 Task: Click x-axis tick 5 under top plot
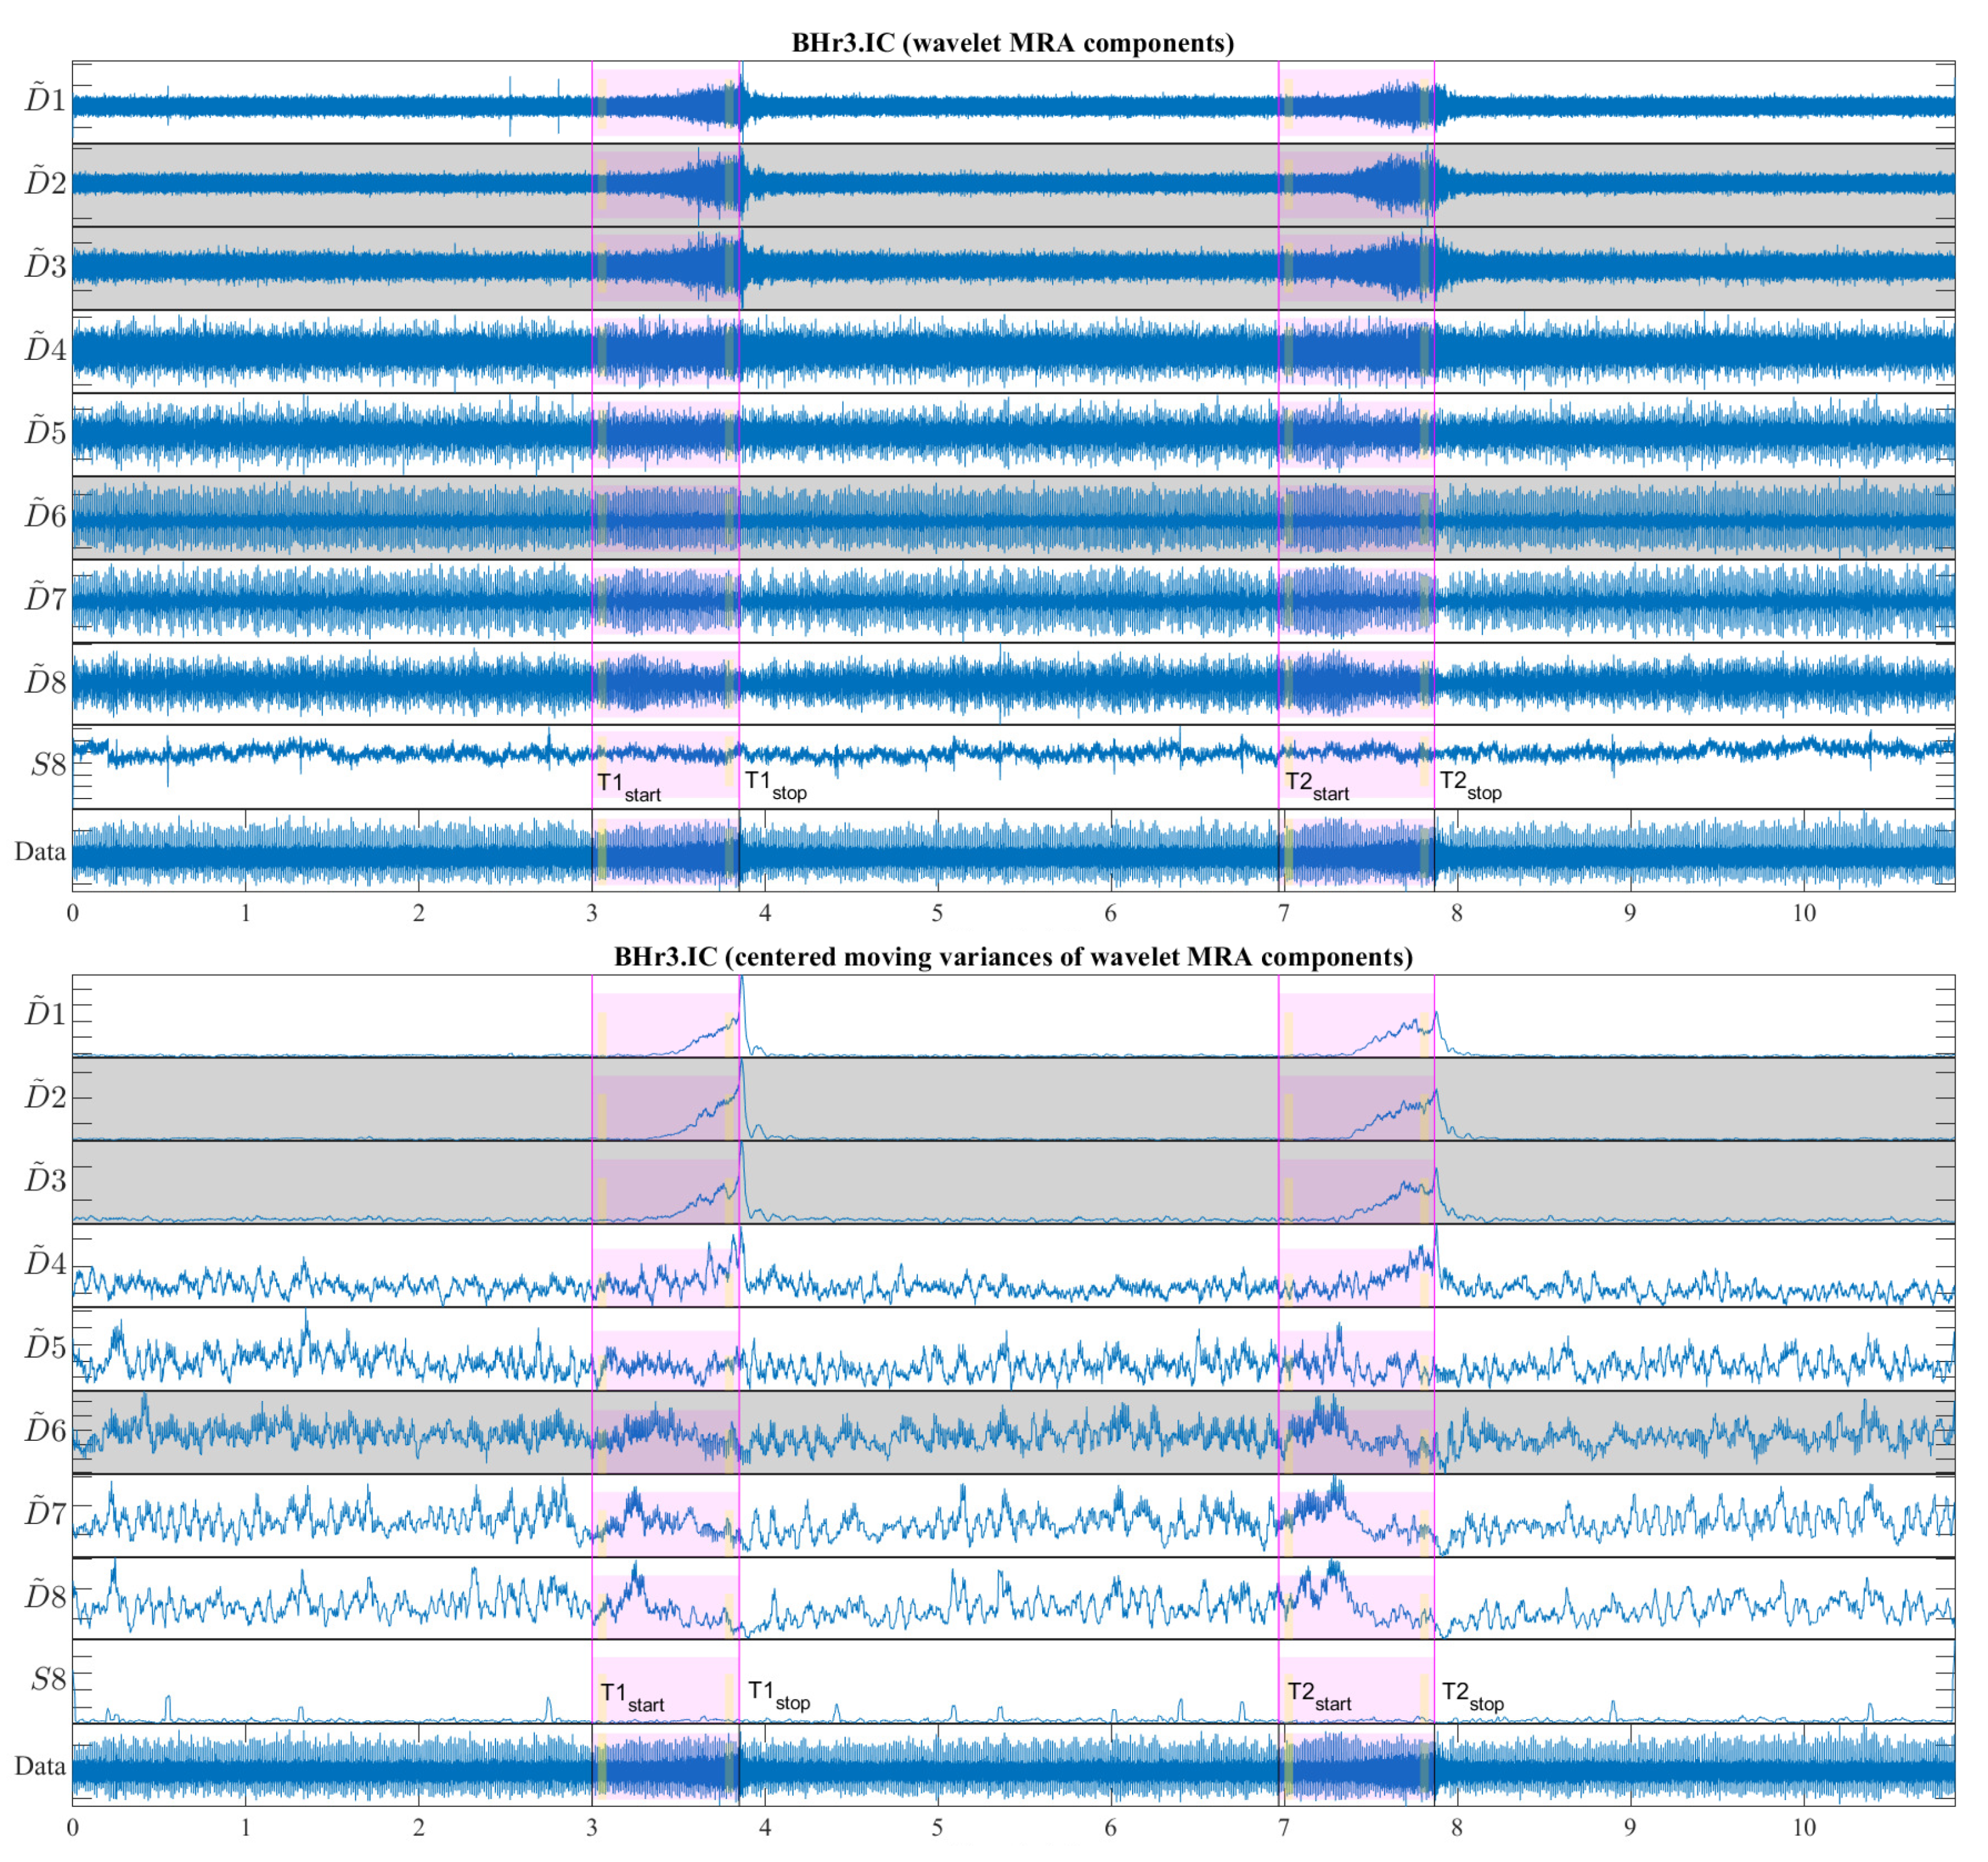(937, 913)
